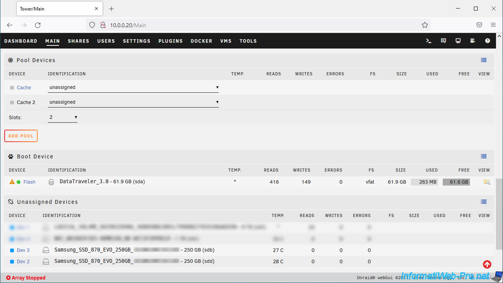The height and width of the screenshot is (283, 503).
Task: Open the Cache device assignment dropdown
Action: [x=133, y=87]
